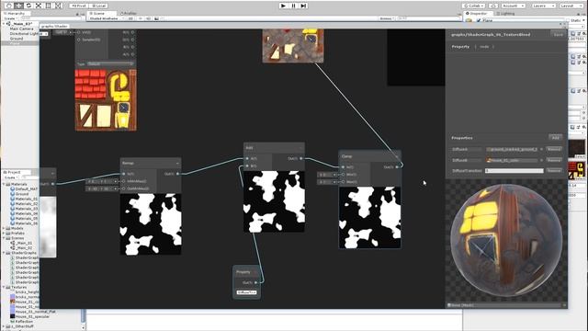Open the Account dropdown
This screenshot has width=588, height=331.
(513, 6)
